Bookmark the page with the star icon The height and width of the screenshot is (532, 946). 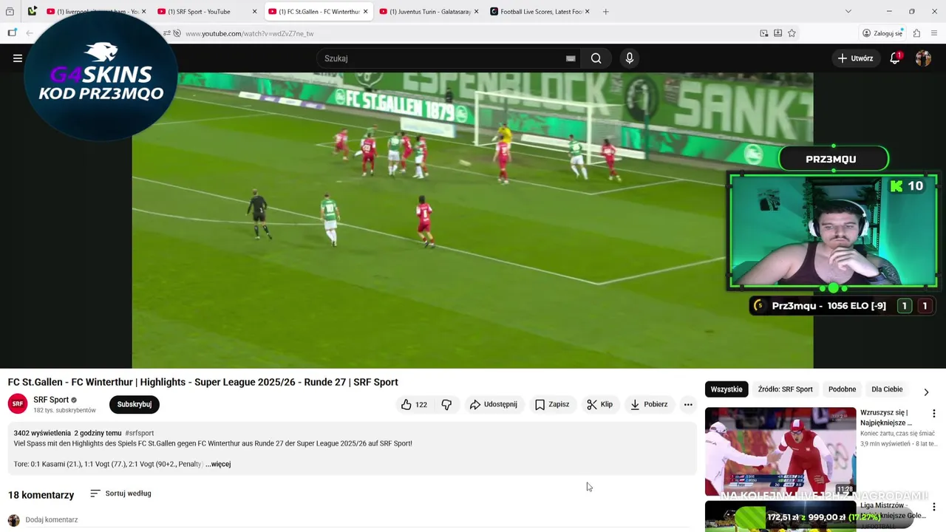pos(792,33)
